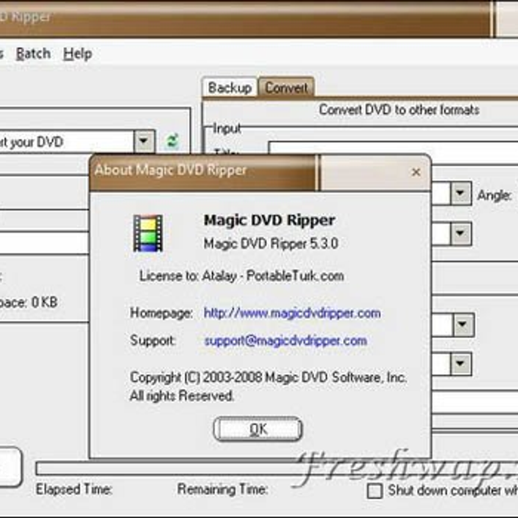Screen dimensions: 518x518
Task: Click the 'Homepage:' label
Action: pyautogui.click(x=161, y=313)
